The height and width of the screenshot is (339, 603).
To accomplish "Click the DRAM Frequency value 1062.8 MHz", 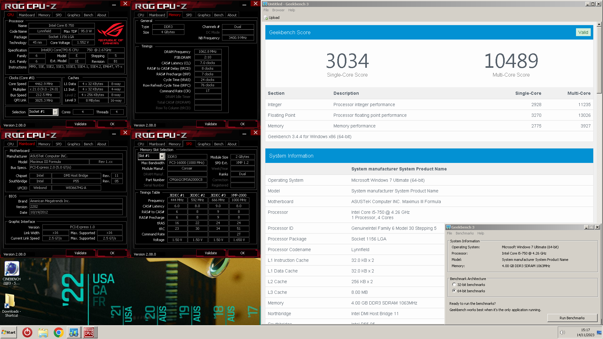I will coord(208,51).
